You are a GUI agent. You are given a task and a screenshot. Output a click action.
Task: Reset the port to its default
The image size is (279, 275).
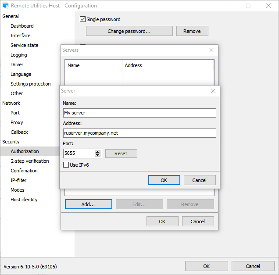tap(121, 154)
